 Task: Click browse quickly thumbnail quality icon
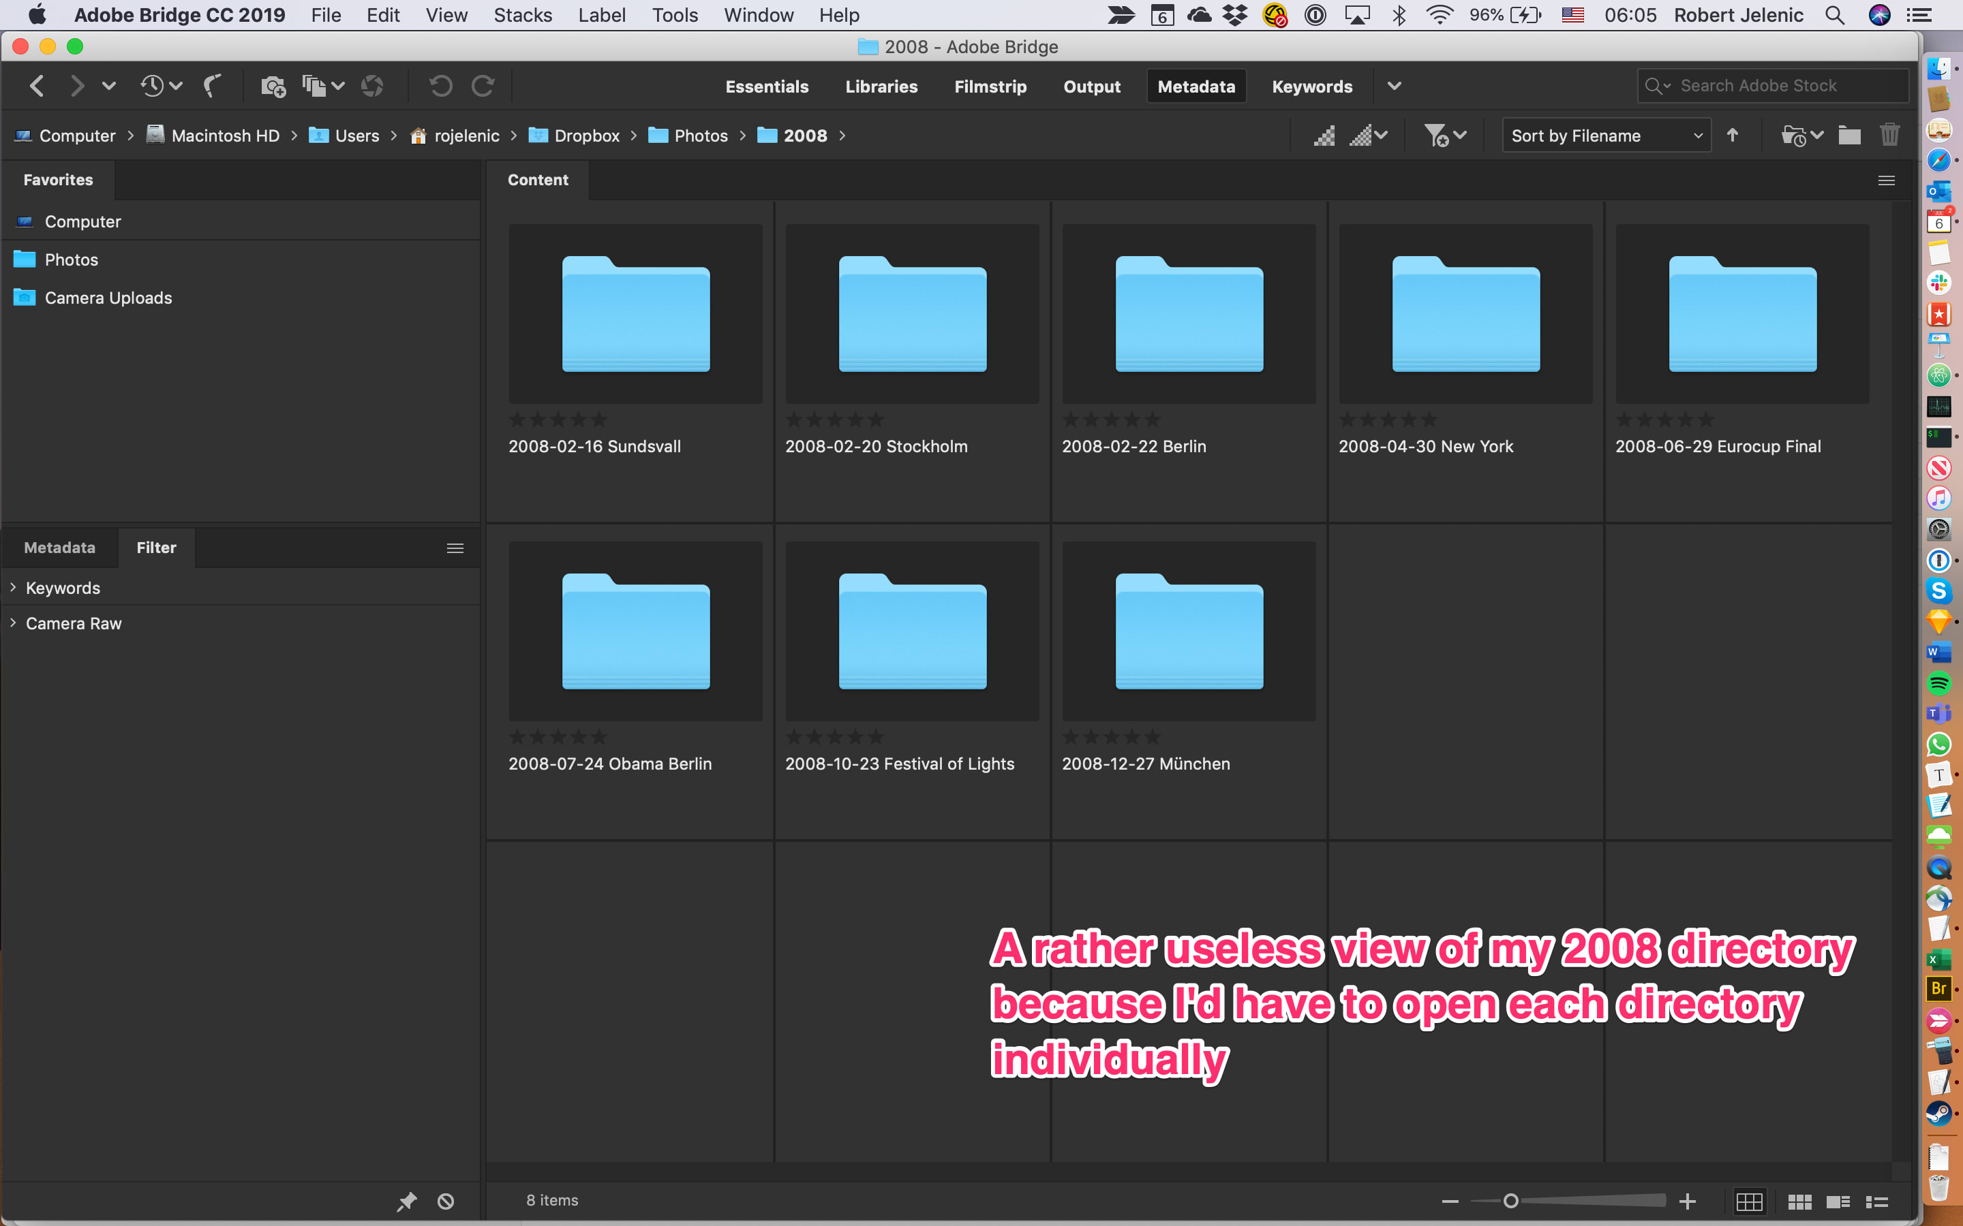click(1324, 136)
